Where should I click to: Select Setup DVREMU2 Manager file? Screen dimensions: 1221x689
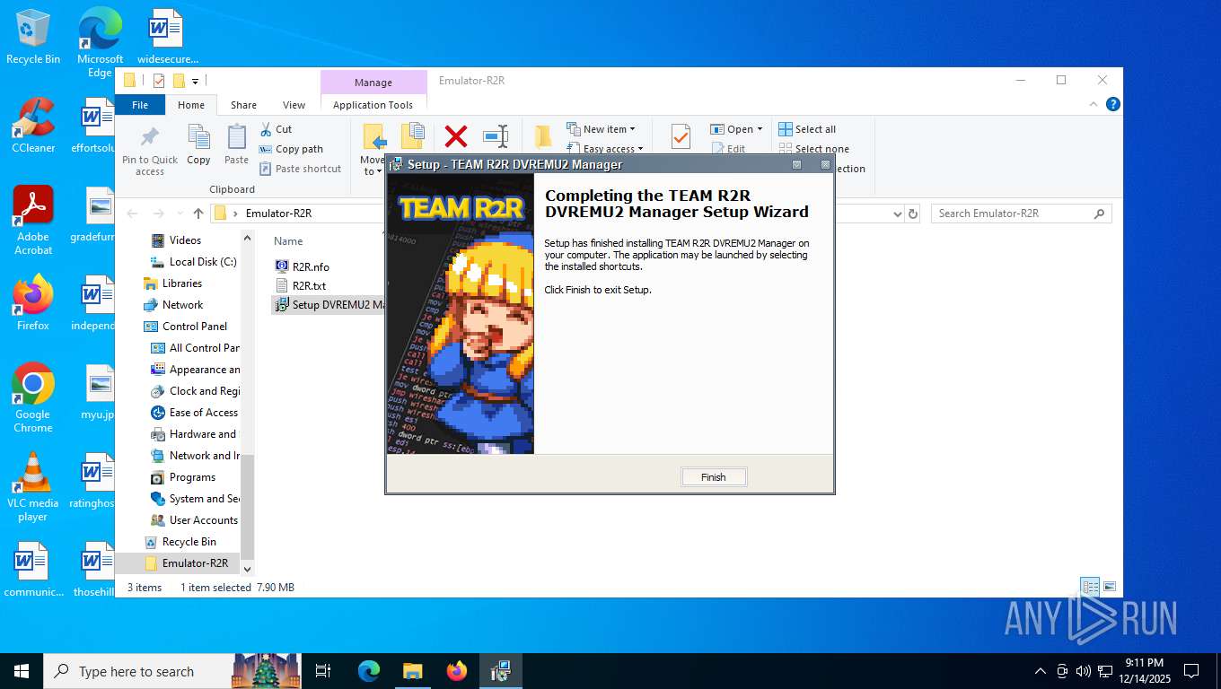(x=329, y=304)
